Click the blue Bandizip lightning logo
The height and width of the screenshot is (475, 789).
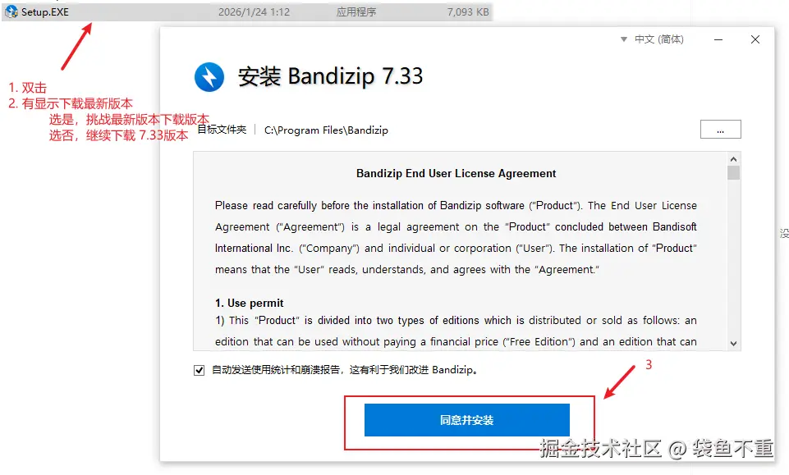pyautogui.click(x=209, y=77)
